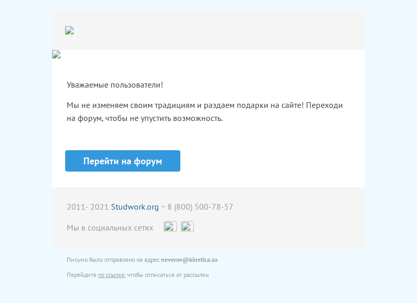The width and height of the screenshot is (417, 303).
Task: Click the phone number 8 (800) 500-78-57
Action: [x=200, y=207]
